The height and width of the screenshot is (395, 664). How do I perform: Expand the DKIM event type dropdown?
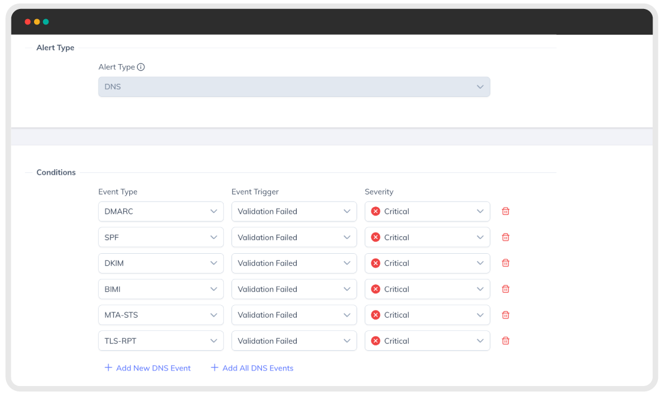(161, 263)
